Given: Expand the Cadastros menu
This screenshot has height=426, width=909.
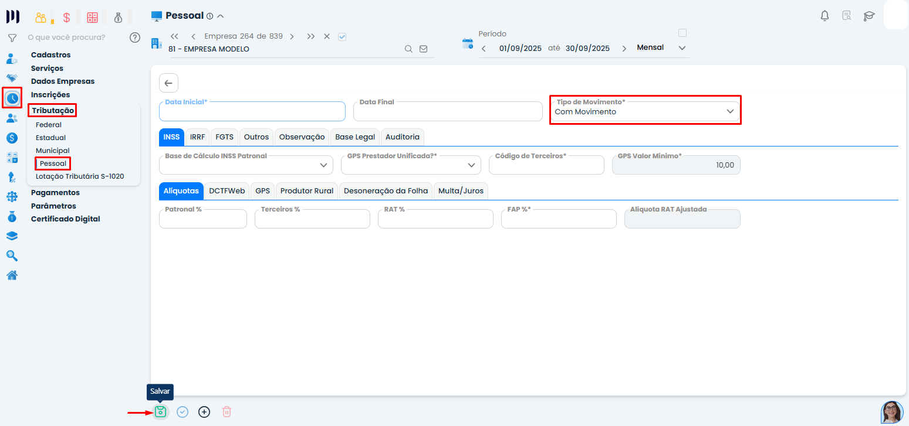Looking at the screenshot, I should (x=51, y=55).
